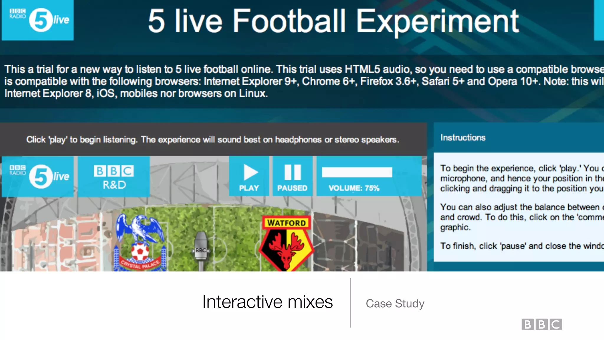This screenshot has width=604, height=340.
Task: Click the 'Case Study' caption
Action: tap(395, 303)
